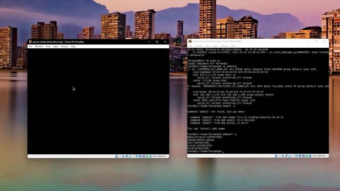Click the 'ip address' command line in server terminal
This screenshot has width=340, height=191.
tap(212, 66)
